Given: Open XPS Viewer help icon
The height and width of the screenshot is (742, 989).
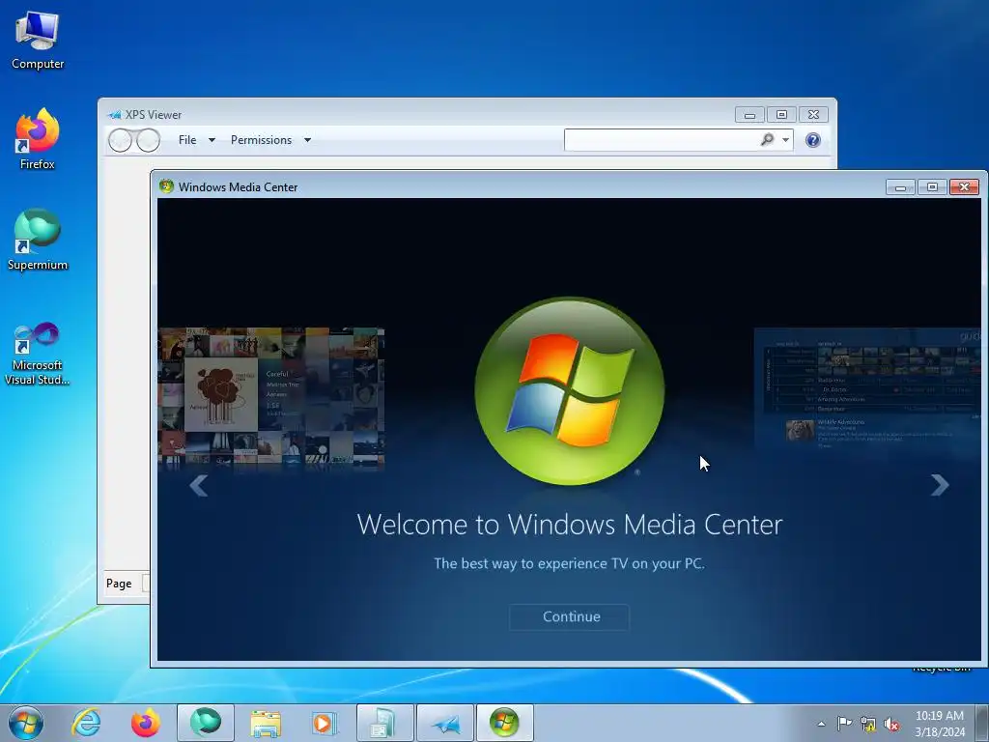Looking at the screenshot, I should click(813, 140).
